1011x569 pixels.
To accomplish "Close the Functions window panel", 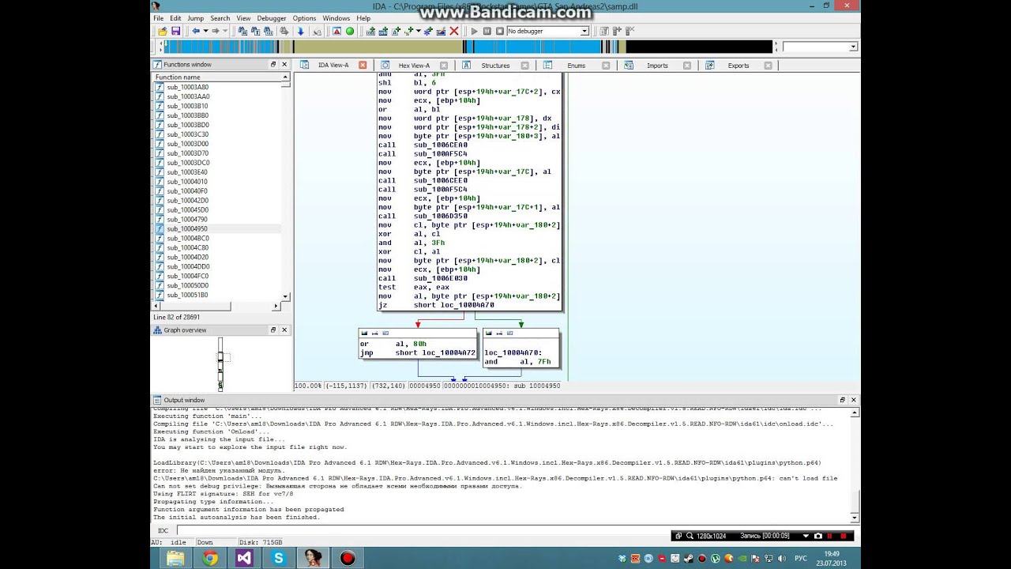I will click(284, 65).
